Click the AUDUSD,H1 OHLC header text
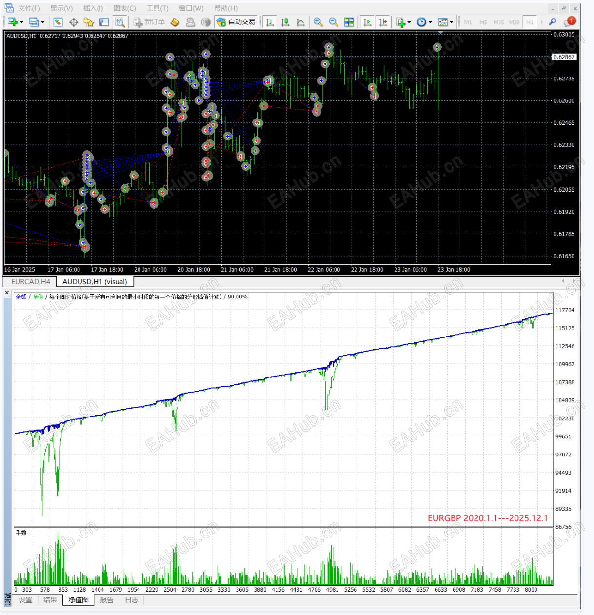594x615 pixels. (x=67, y=36)
